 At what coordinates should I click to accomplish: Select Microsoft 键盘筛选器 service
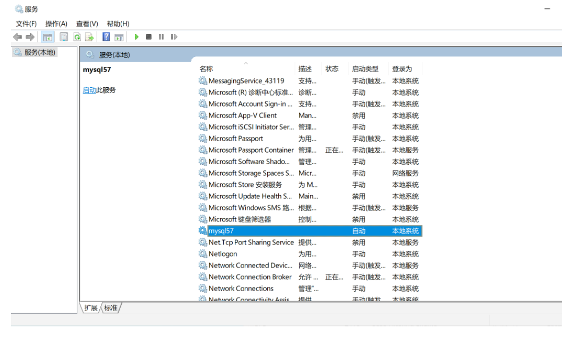coord(311,219)
